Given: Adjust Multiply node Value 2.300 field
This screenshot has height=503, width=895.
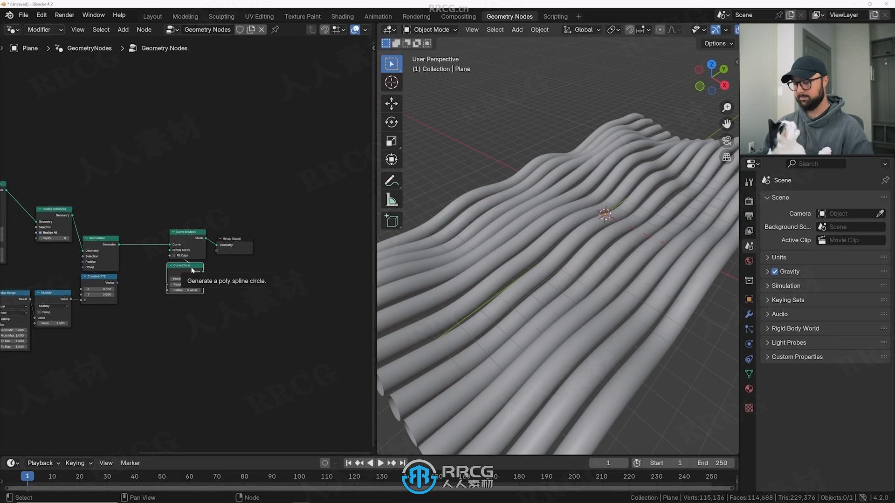Looking at the screenshot, I should (53, 323).
